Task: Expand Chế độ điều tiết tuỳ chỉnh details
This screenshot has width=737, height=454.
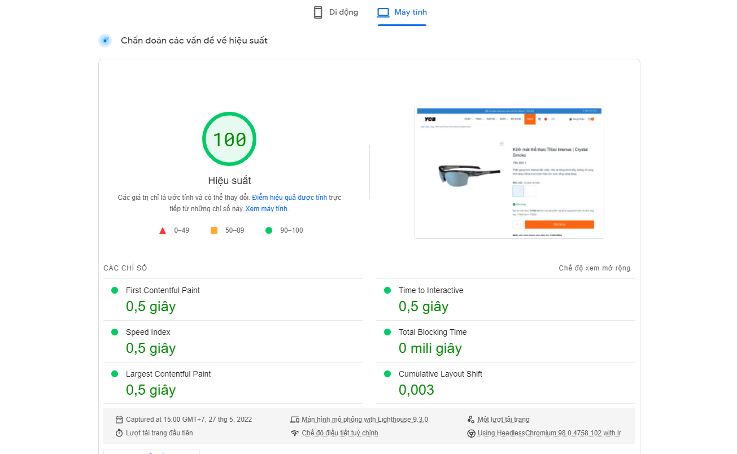Action: [339, 433]
